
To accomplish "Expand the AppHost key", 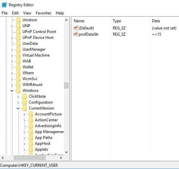I will [24, 144].
